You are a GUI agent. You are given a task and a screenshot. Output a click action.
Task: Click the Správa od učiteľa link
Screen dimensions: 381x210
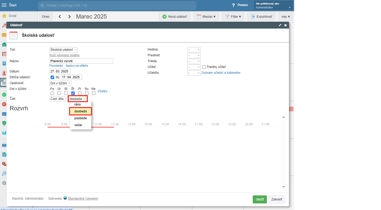(x=77, y=66)
